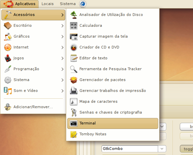
Task: Launch Tomboy Notas
Action: [x=113, y=134]
